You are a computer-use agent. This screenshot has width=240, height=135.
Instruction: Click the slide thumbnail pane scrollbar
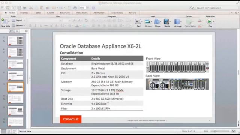27,71
